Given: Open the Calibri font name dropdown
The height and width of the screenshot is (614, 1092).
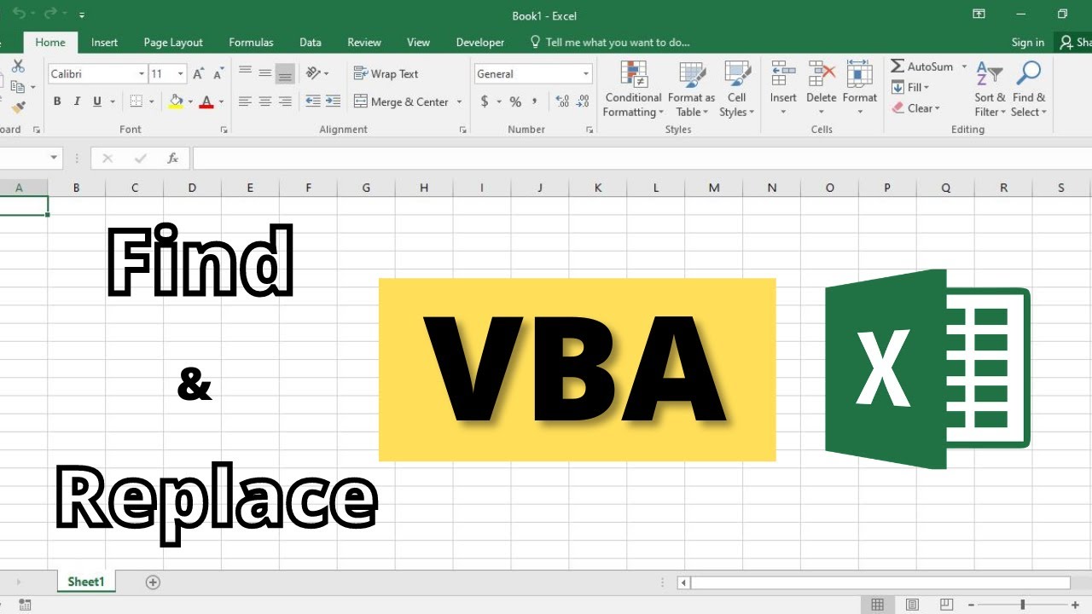Looking at the screenshot, I should [x=142, y=74].
